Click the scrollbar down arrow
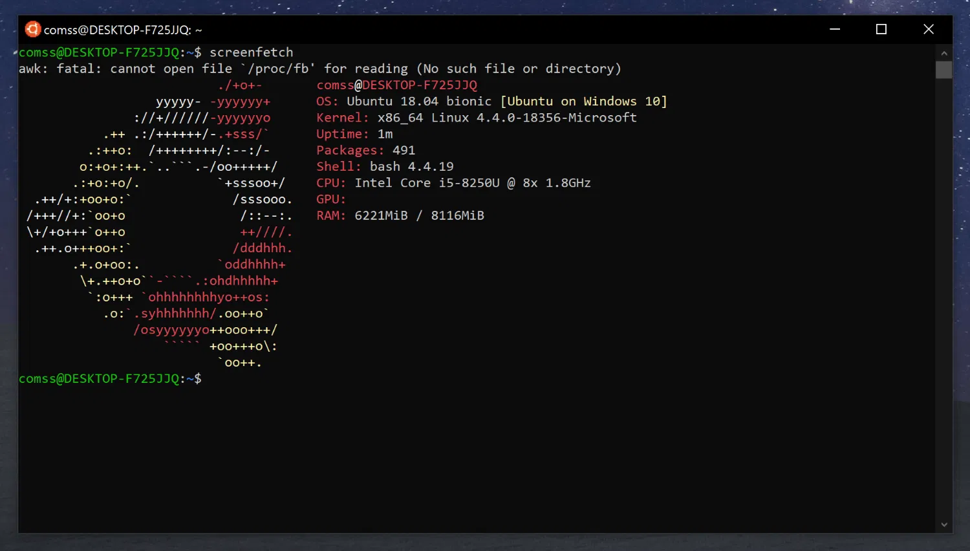Screen dimensions: 970x551 (x=943, y=525)
